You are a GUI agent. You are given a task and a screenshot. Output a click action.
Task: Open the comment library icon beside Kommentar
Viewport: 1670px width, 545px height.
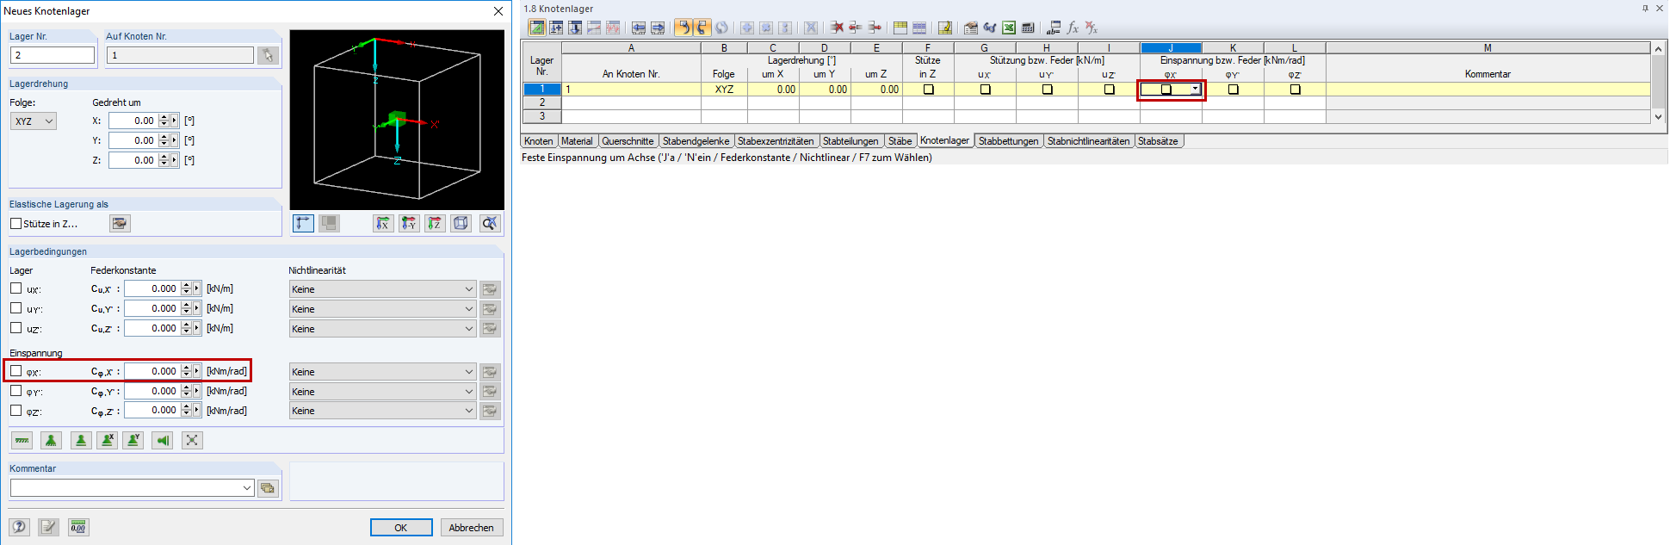(268, 488)
